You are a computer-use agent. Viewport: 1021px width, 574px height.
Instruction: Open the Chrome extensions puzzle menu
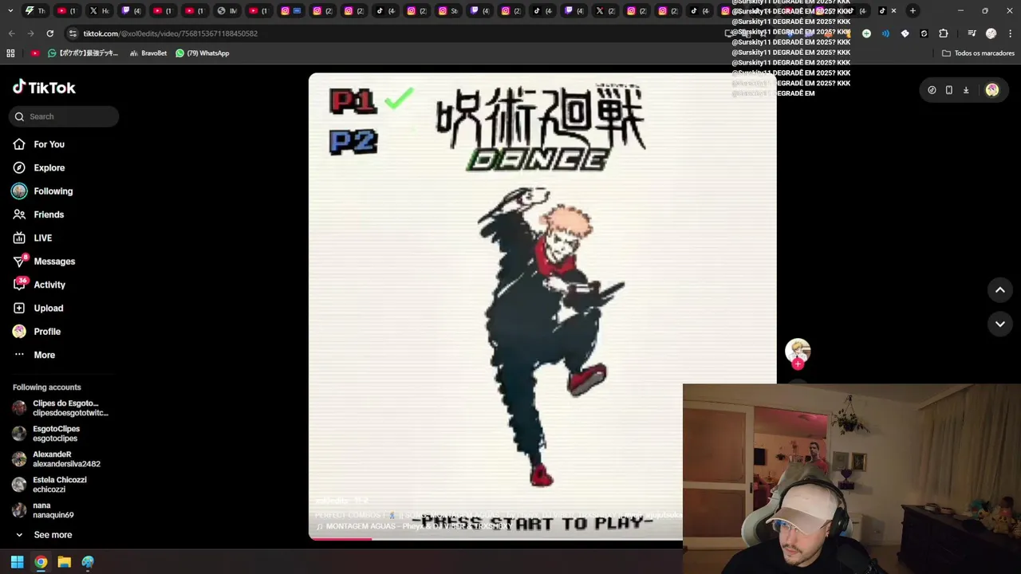click(944, 33)
